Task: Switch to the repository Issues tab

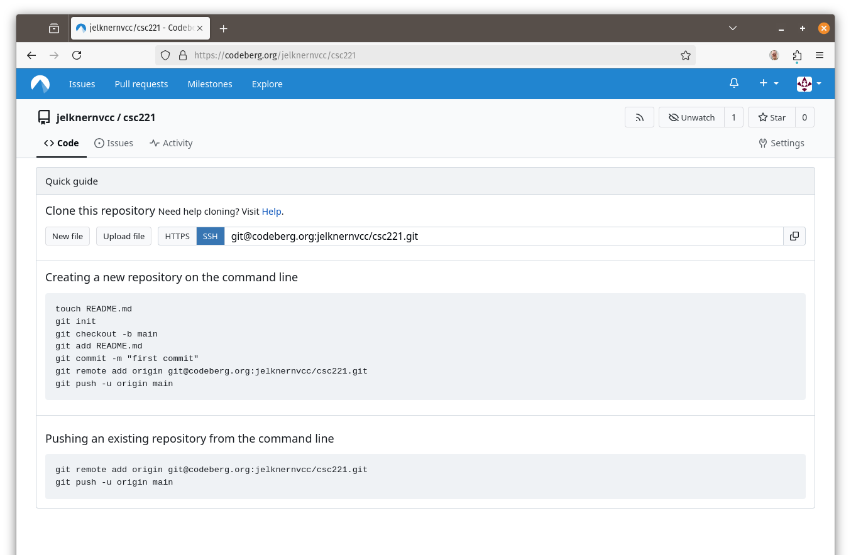Action: point(114,143)
